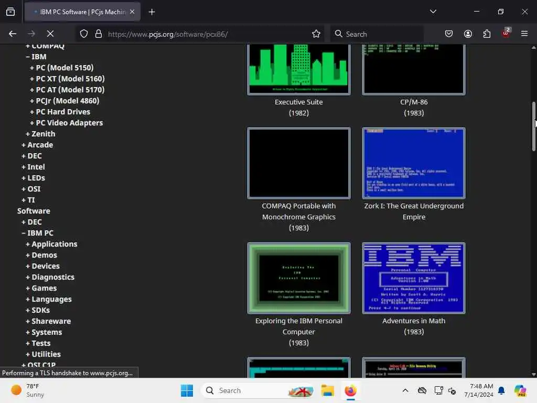
Task: Expand the Devices category
Action: [x=42, y=266]
